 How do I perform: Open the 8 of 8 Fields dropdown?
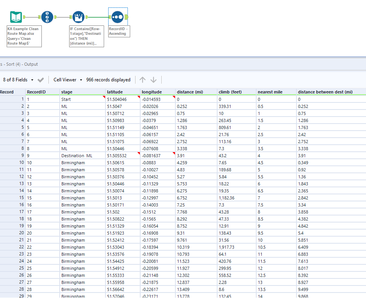pos(18,80)
